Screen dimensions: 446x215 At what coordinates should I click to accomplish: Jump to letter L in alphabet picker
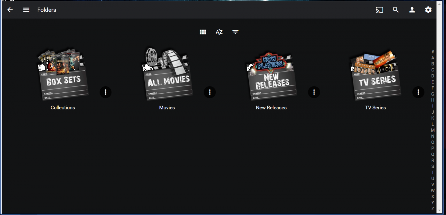pos(433,124)
